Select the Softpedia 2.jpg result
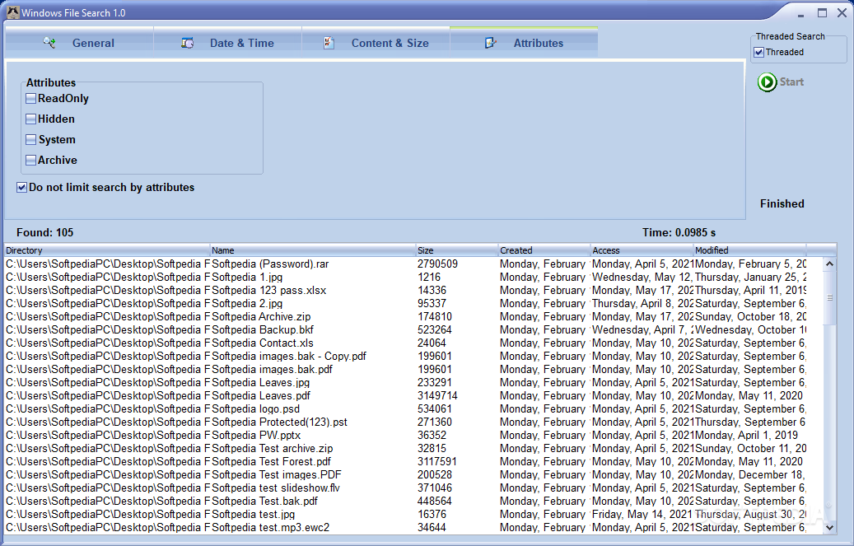This screenshot has height=546, width=854. (406, 304)
